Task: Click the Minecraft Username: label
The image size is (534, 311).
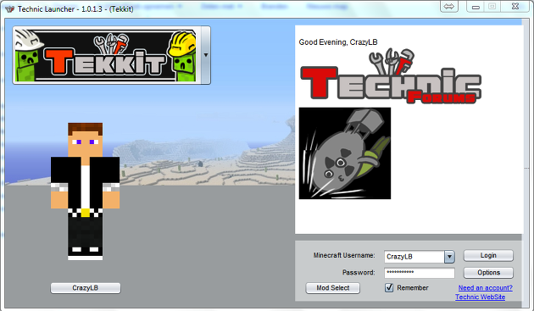Action: [344, 255]
